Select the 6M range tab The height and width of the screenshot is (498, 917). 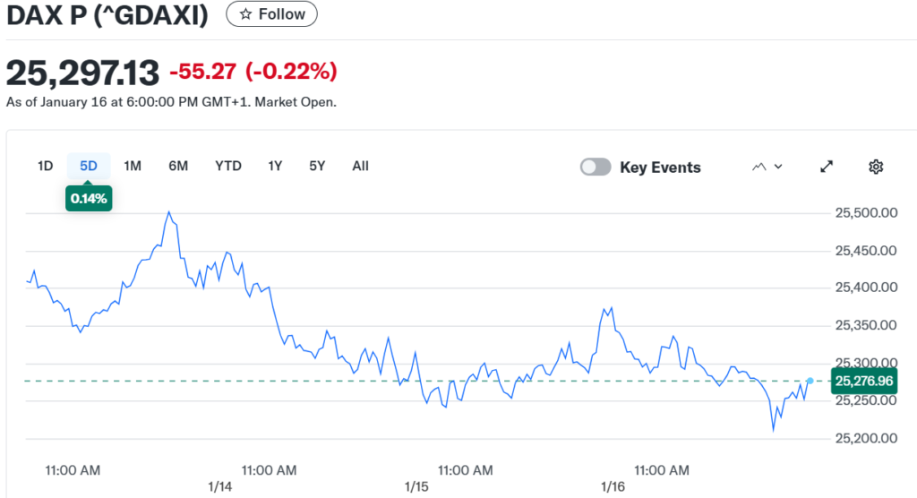[178, 166]
